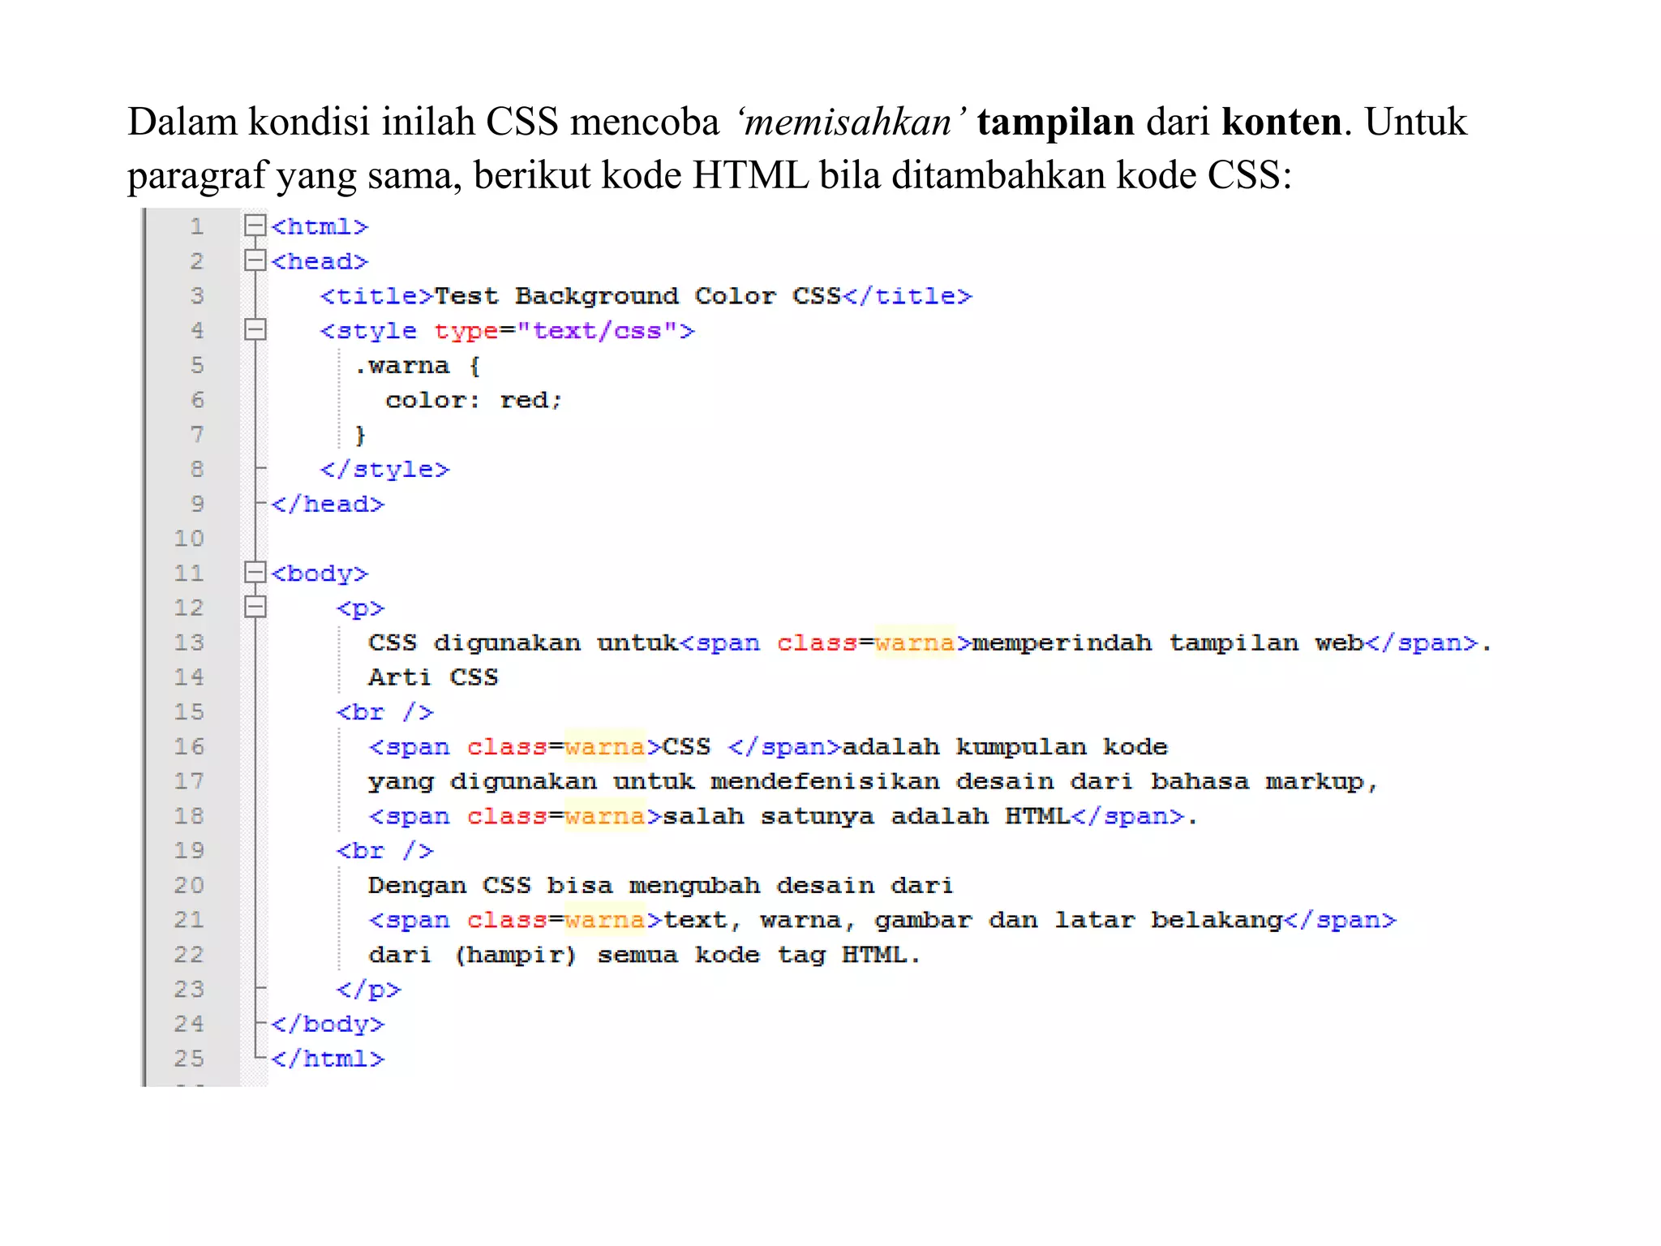1661x1246 pixels.
Task: Click line number 3 in the gutter
Action: tap(196, 295)
